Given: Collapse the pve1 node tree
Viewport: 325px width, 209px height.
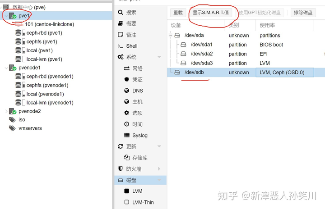Looking at the screenshot, I should point(6,16).
